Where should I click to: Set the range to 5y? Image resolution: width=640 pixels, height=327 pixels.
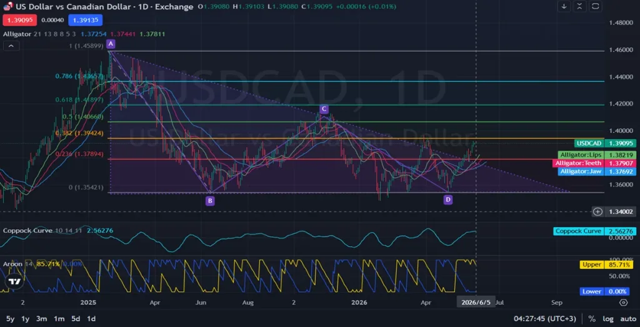10,319
